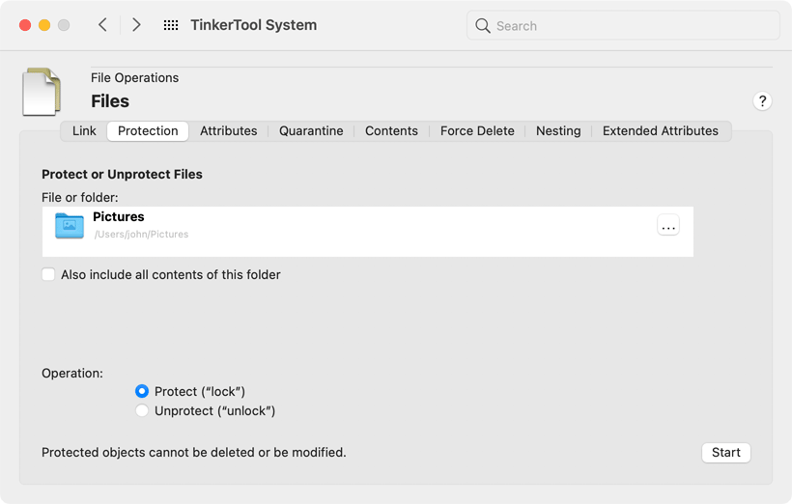The width and height of the screenshot is (792, 504).
Task: Minimize the window with the yellow button
Action: tap(44, 25)
